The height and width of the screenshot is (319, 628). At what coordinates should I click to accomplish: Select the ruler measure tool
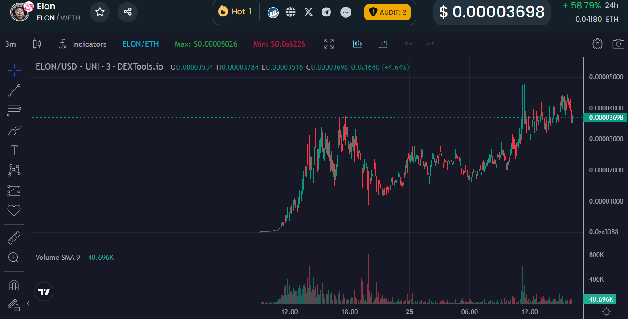point(14,237)
